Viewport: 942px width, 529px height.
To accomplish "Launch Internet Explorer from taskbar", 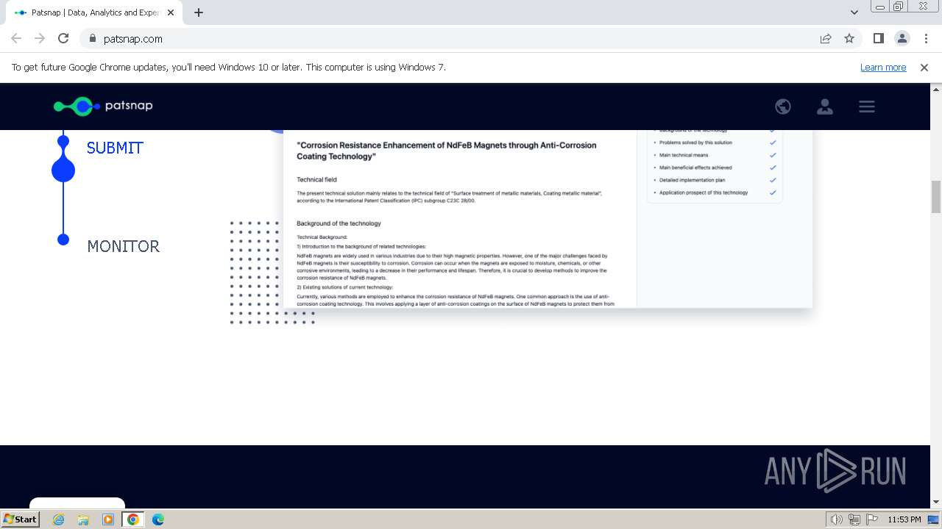I will tap(59, 519).
